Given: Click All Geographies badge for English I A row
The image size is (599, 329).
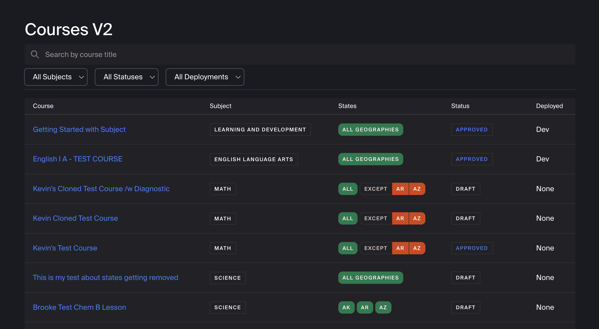Looking at the screenshot, I should 370,159.
